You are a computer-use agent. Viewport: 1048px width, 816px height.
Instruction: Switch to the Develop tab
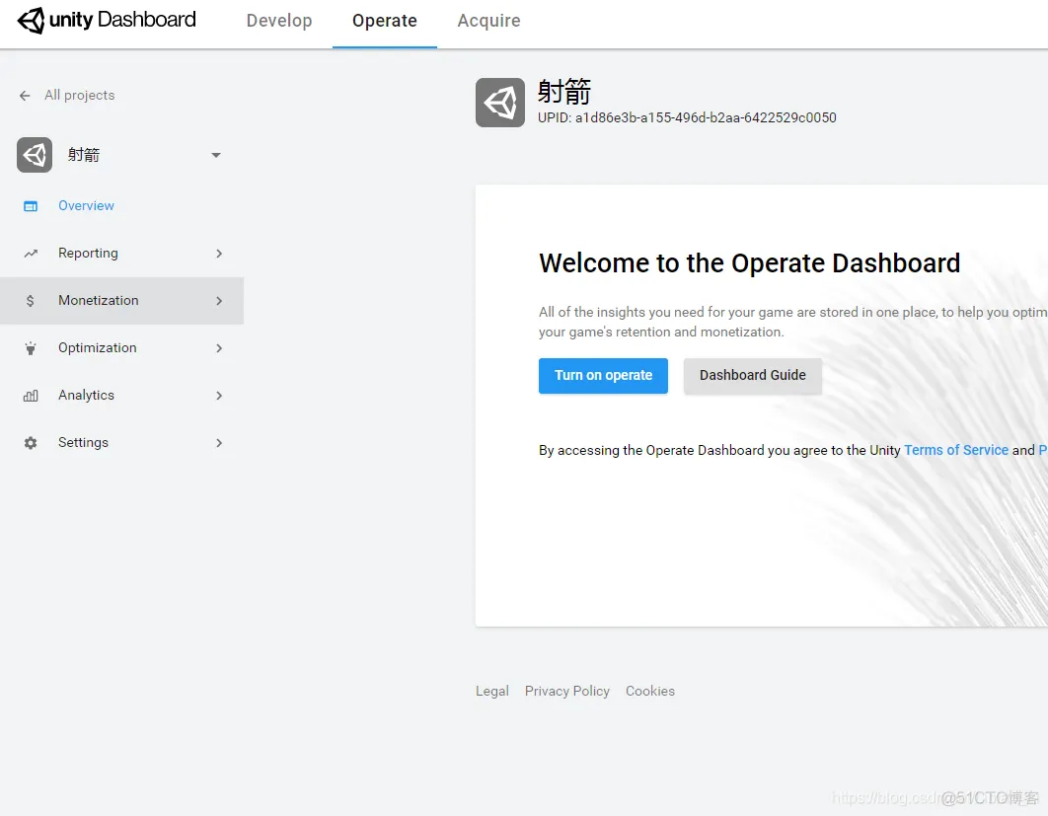coord(279,21)
